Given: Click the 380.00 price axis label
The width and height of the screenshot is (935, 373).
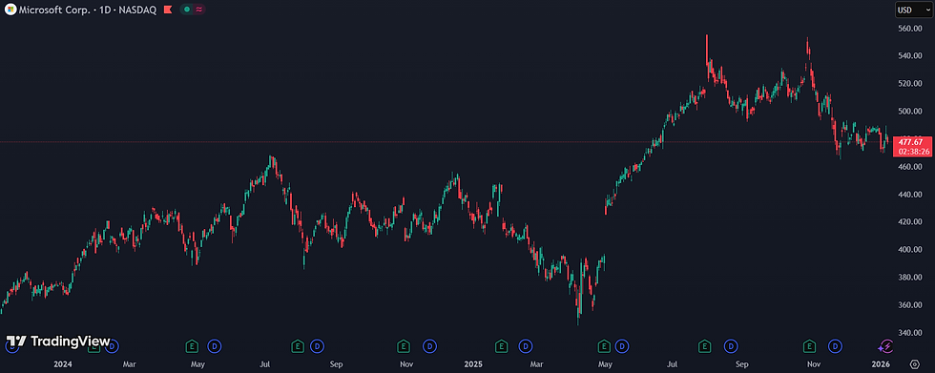Looking at the screenshot, I should tap(910, 277).
